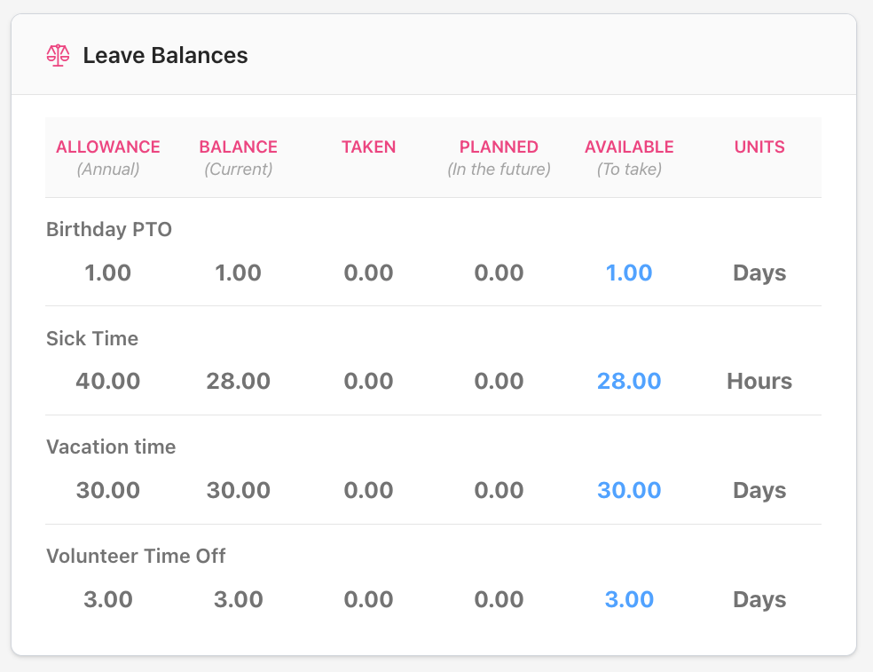The height and width of the screenshot is (672, 873).
Task: Open Birthday PTO available balance 1.00
Action: (629, 273)
